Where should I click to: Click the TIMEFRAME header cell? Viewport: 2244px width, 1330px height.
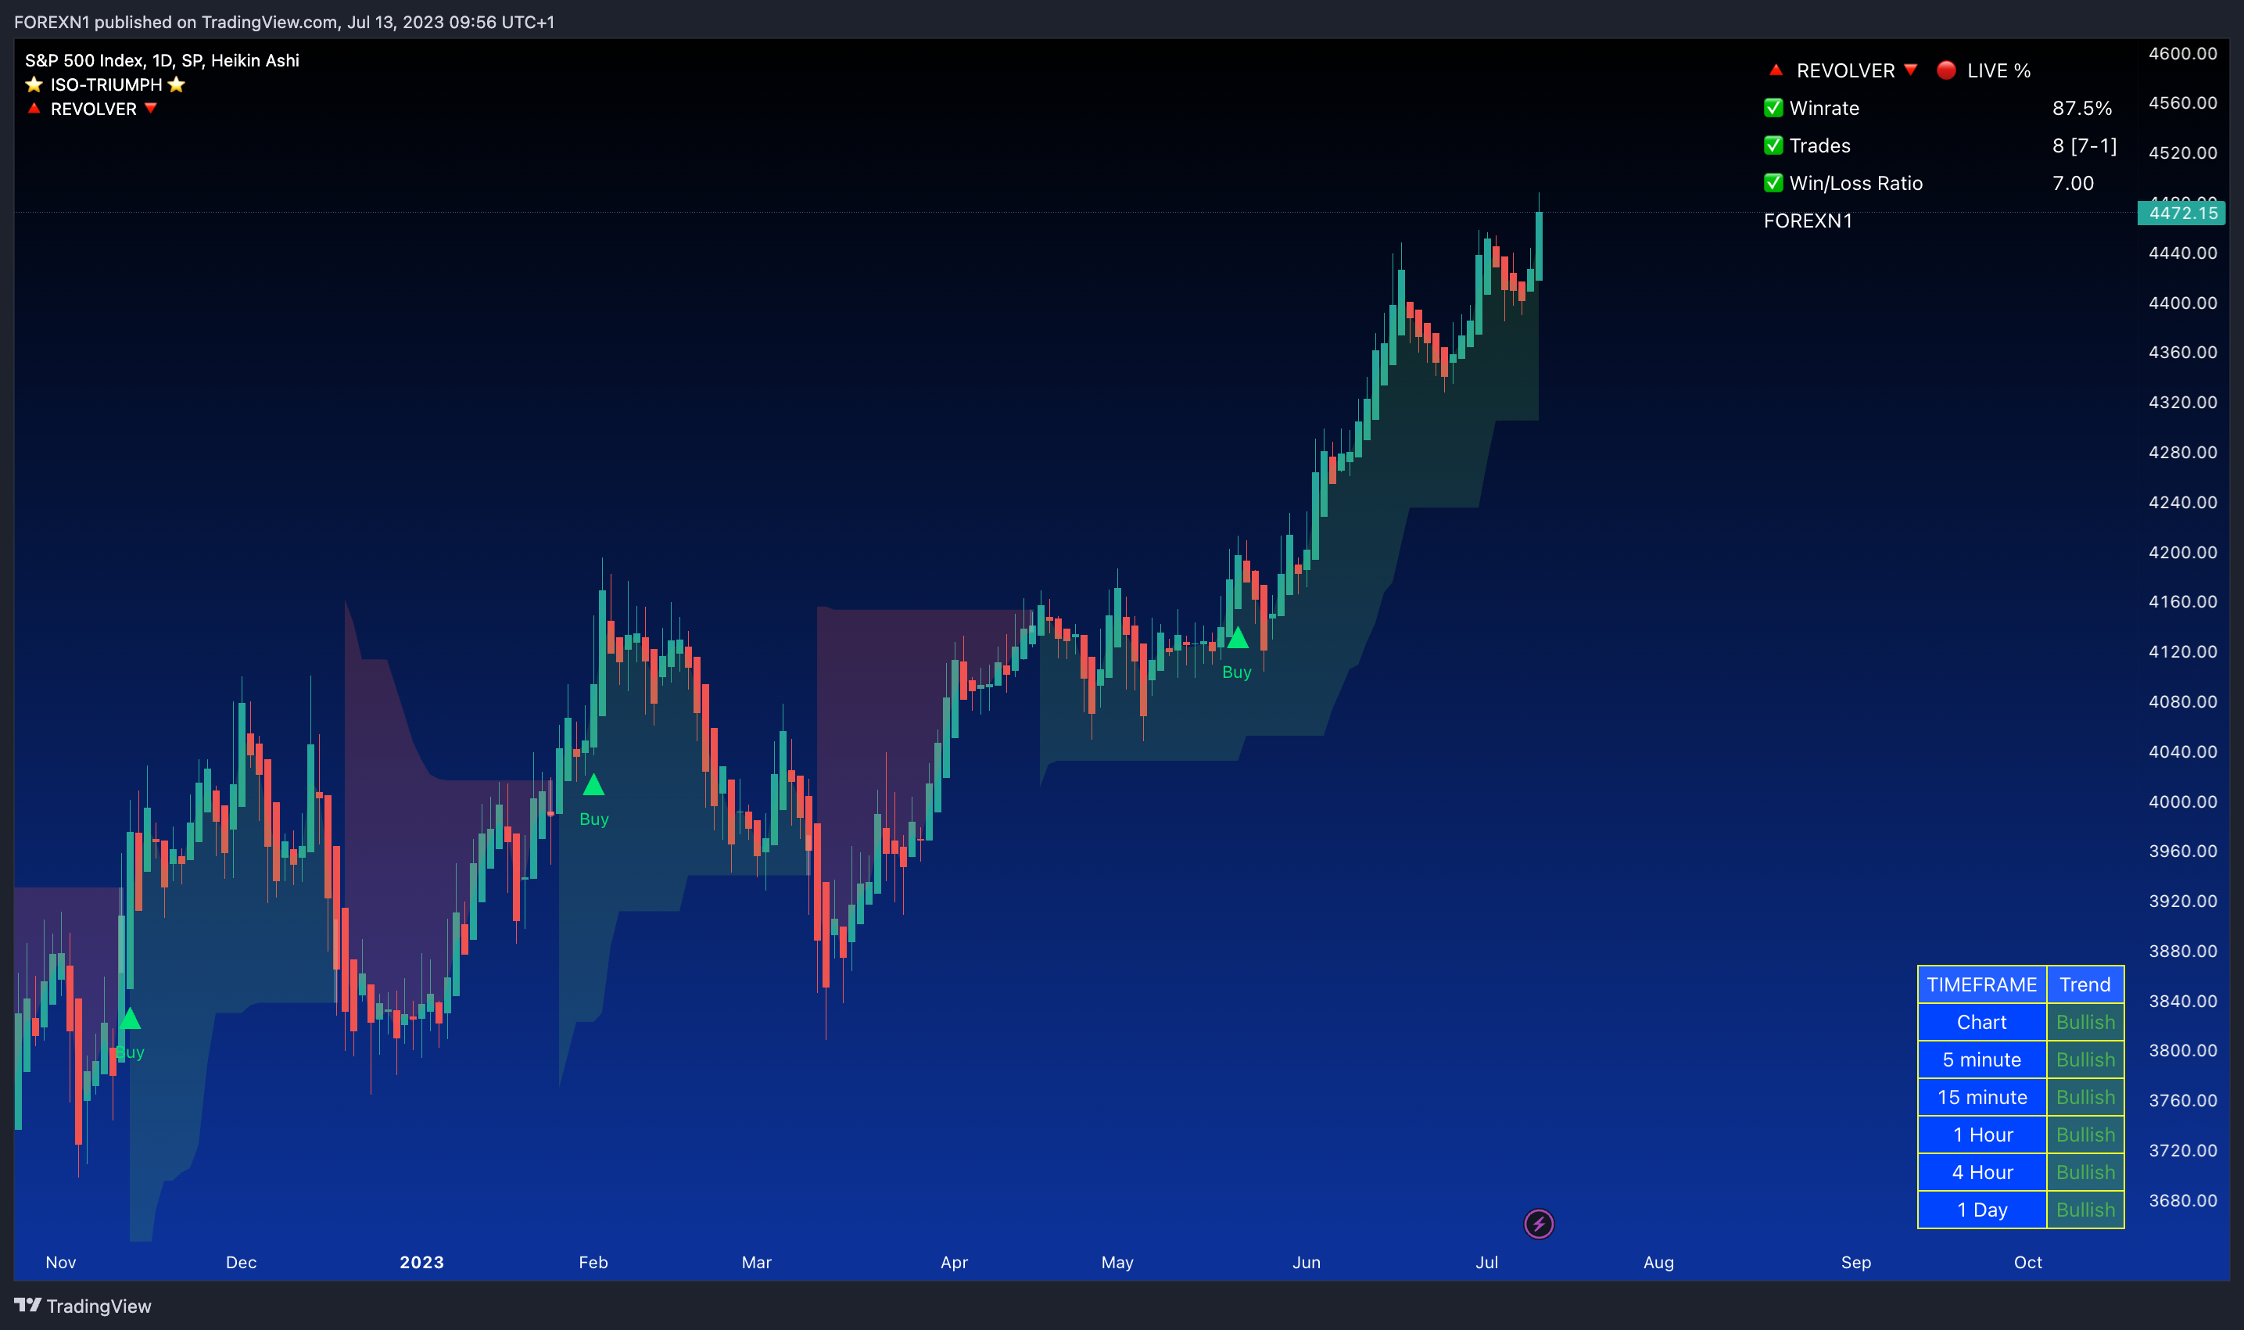(x=1981, y=984)
